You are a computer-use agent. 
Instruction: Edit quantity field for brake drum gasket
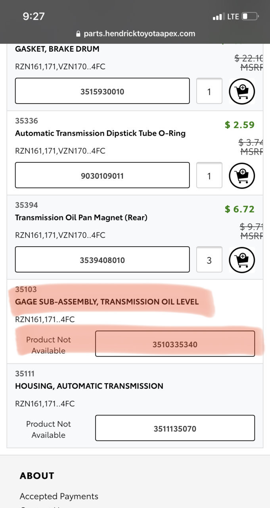209,91
